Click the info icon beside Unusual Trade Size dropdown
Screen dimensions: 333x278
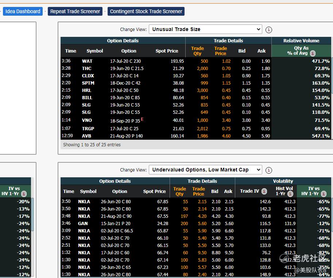point(269,30)
